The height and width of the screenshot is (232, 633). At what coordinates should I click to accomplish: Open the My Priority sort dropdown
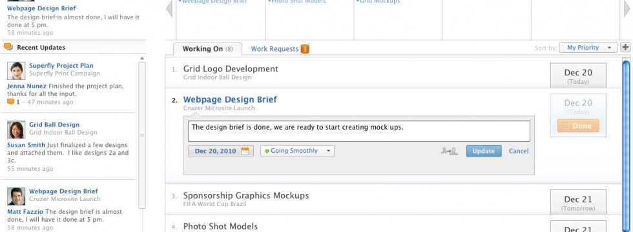pyautogui.click(x=588, y=48)
